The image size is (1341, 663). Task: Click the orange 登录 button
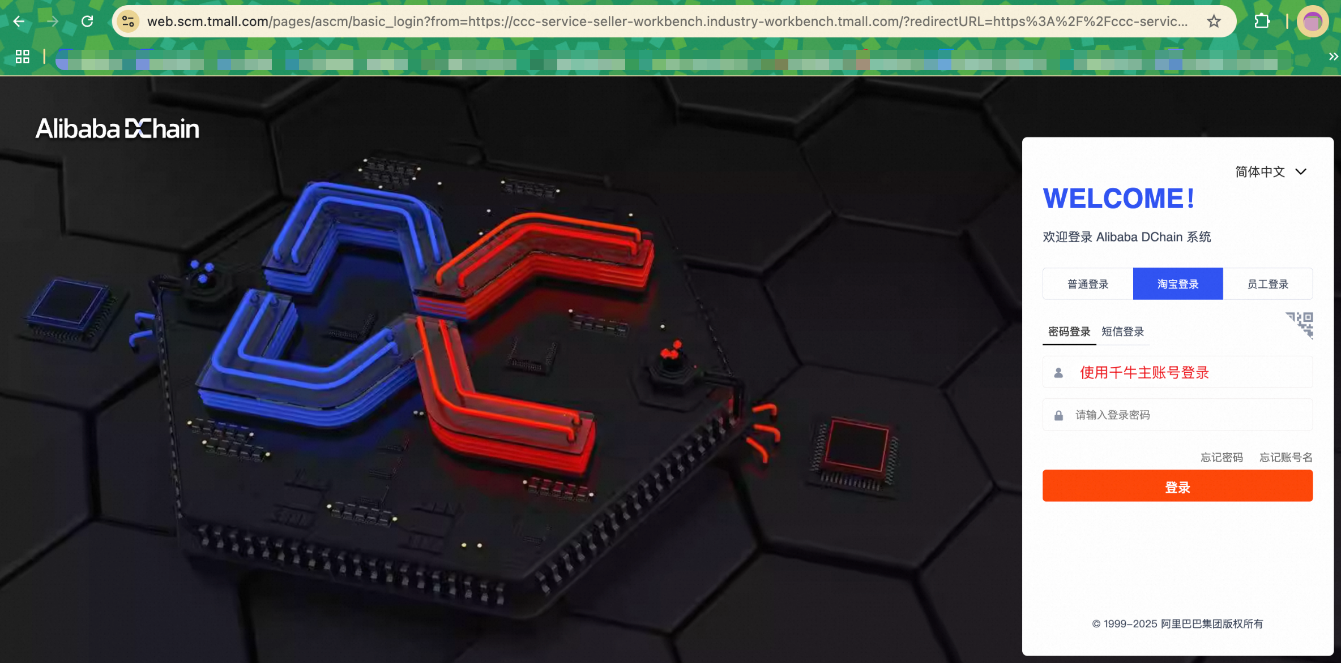coord(1177,486)
